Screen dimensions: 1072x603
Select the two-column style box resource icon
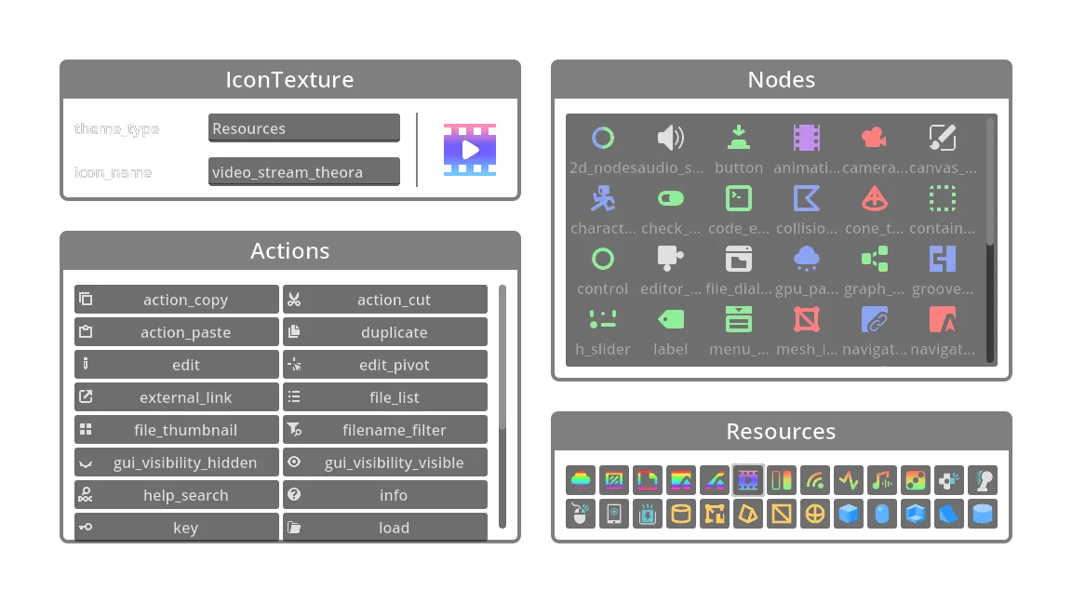pyautogui.click(x=782, y=480)
